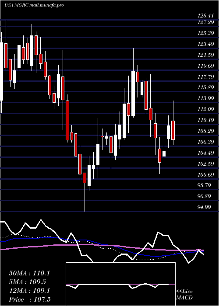Select the 123.49 price axis label
This screenshot has width=219, height=306.
(205, 44)
